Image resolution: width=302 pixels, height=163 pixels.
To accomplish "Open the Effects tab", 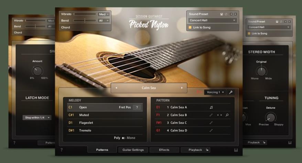I will pos(164,150).
